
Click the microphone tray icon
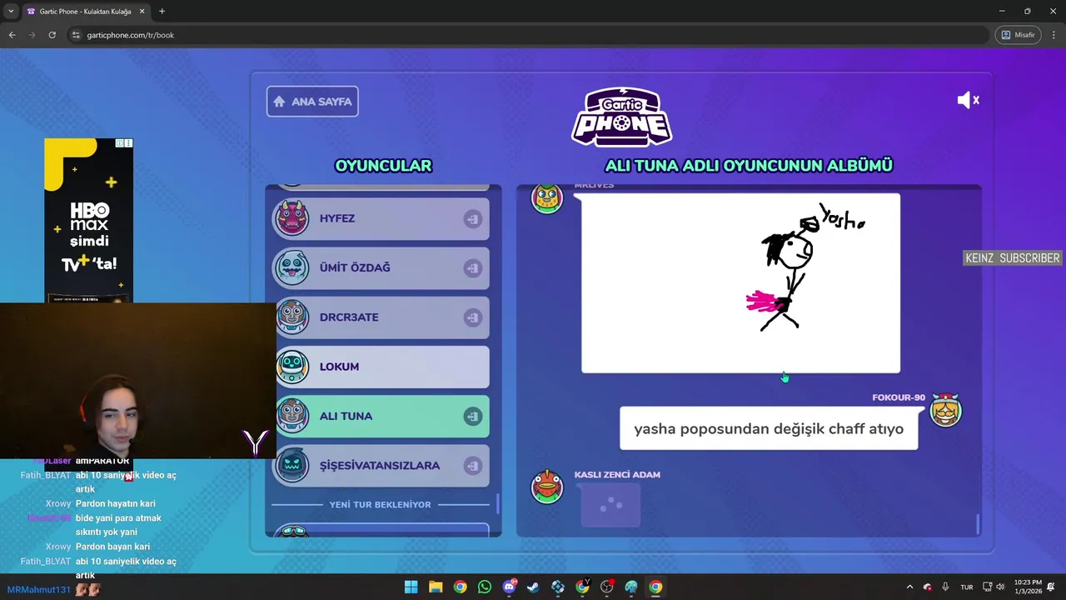pos(945,587)
